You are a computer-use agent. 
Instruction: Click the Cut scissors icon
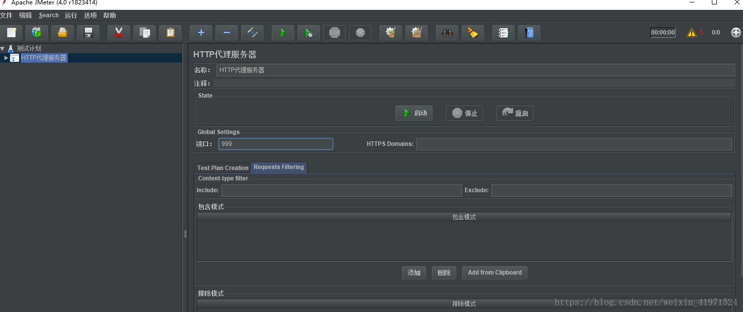[119, 33]
